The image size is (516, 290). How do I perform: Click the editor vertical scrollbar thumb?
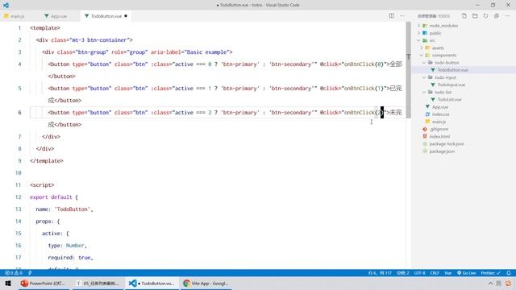(x=409, y=70)
